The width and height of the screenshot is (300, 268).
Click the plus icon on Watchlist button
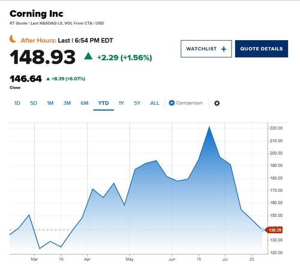[224, 49]
